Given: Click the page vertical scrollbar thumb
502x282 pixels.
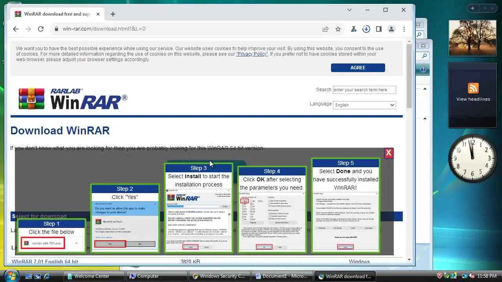Looking at the screenshot, I should coord(409,76).
